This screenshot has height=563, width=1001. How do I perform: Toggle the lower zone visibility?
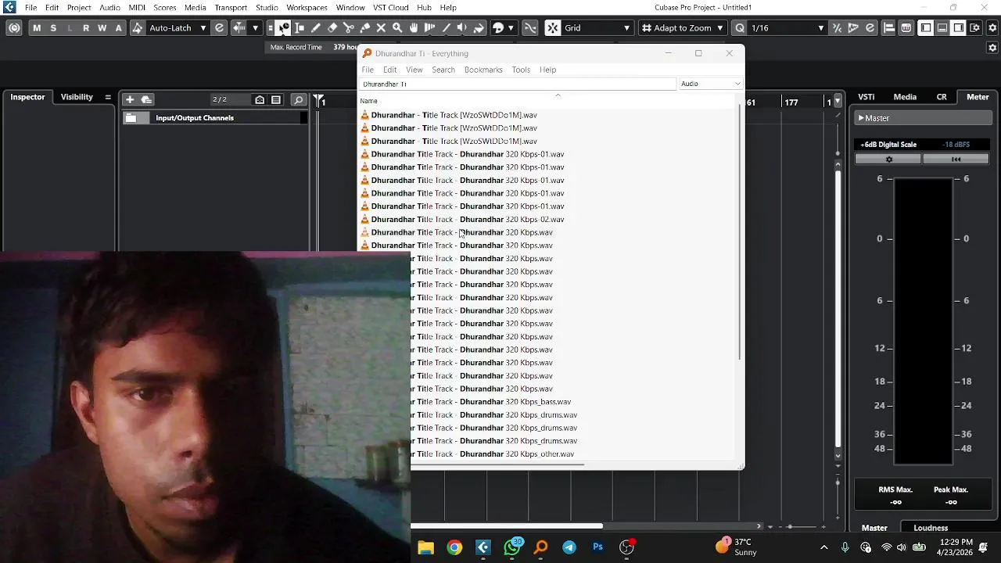(x=942, y=27)
